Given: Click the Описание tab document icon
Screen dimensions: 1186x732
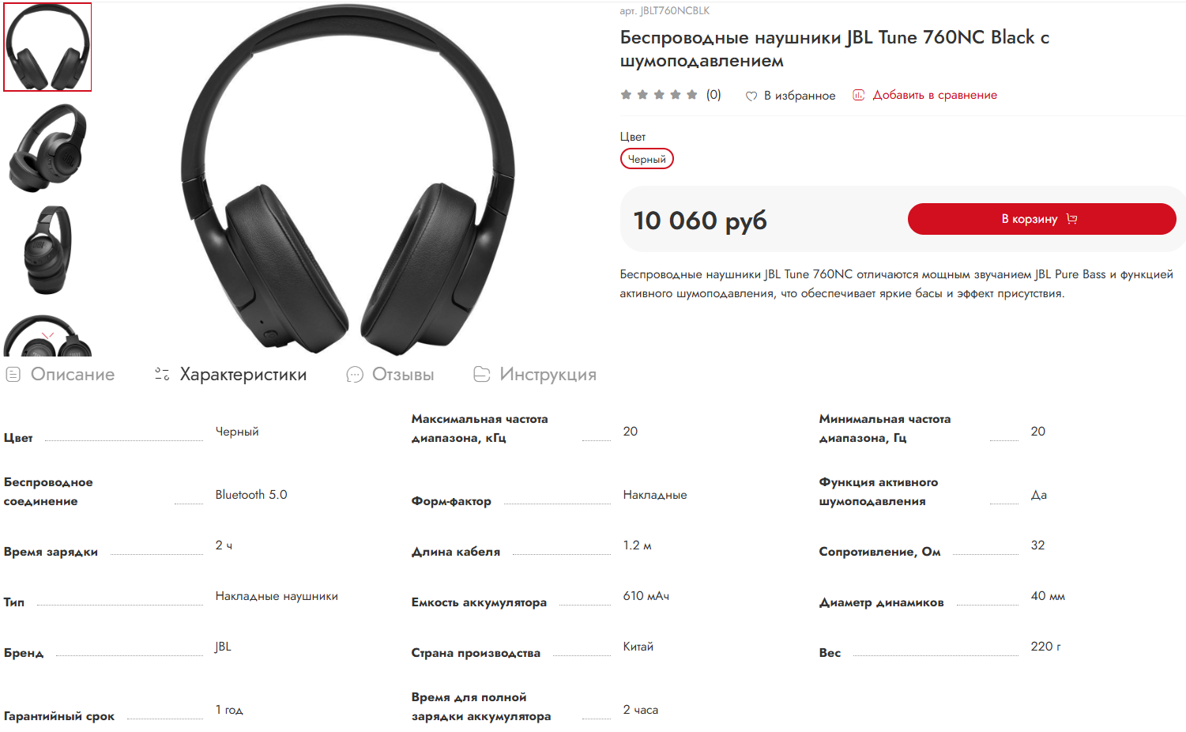Looking at the screenshot, I should coord(13,374).
